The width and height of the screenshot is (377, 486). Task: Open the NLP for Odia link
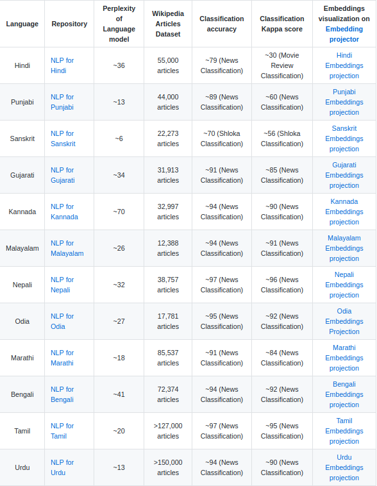[x=62, y=321]
